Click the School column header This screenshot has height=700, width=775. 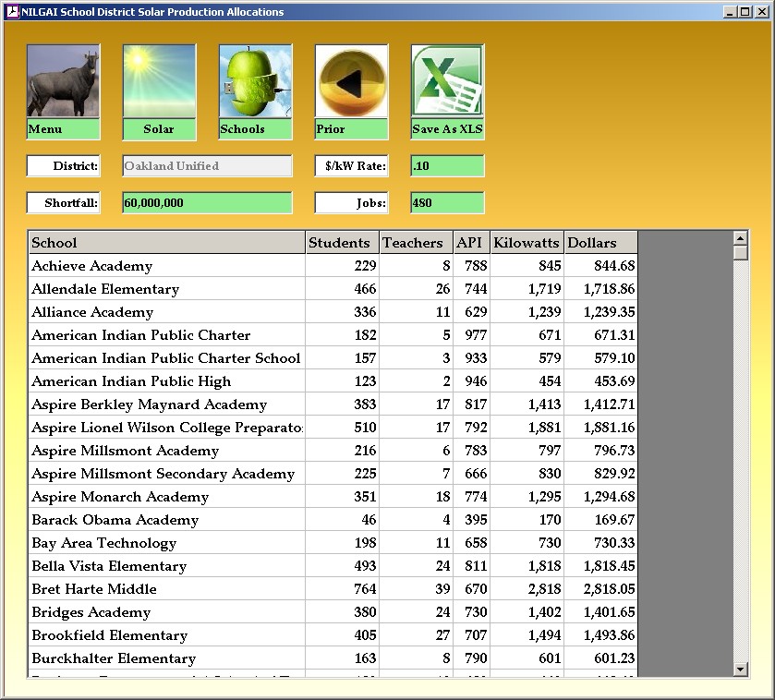pos(166,243)
